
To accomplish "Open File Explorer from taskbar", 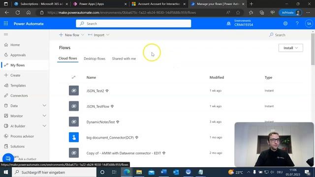I will pos(139,172).
